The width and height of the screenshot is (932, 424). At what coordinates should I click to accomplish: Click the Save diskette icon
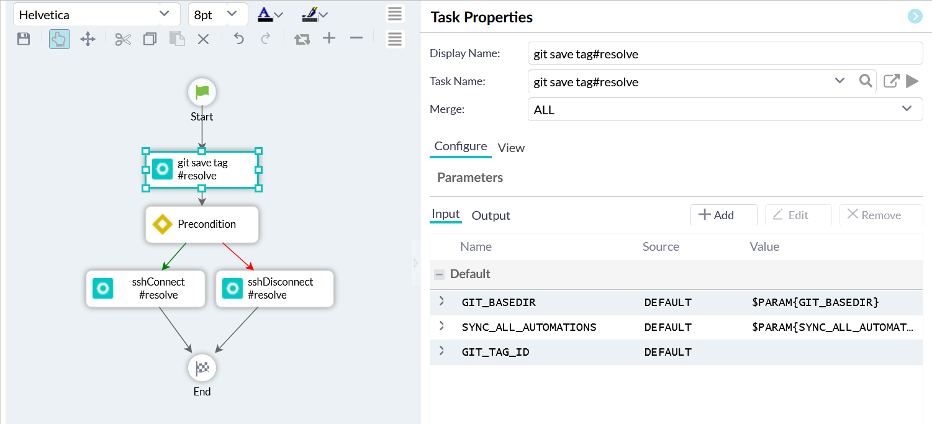[24, 39]
